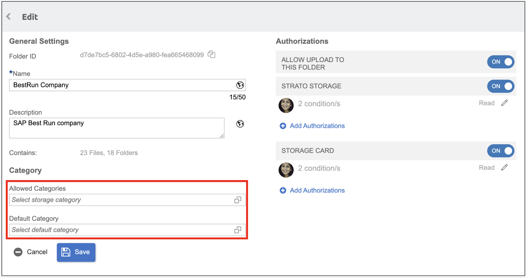Select user avatar under Storage Card

(286, 170)
